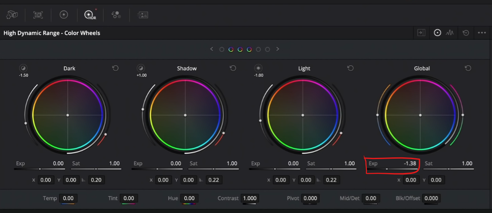Click the Light Sat slider
The height and width of the screenshot is (213, 492).
point(331,169)
